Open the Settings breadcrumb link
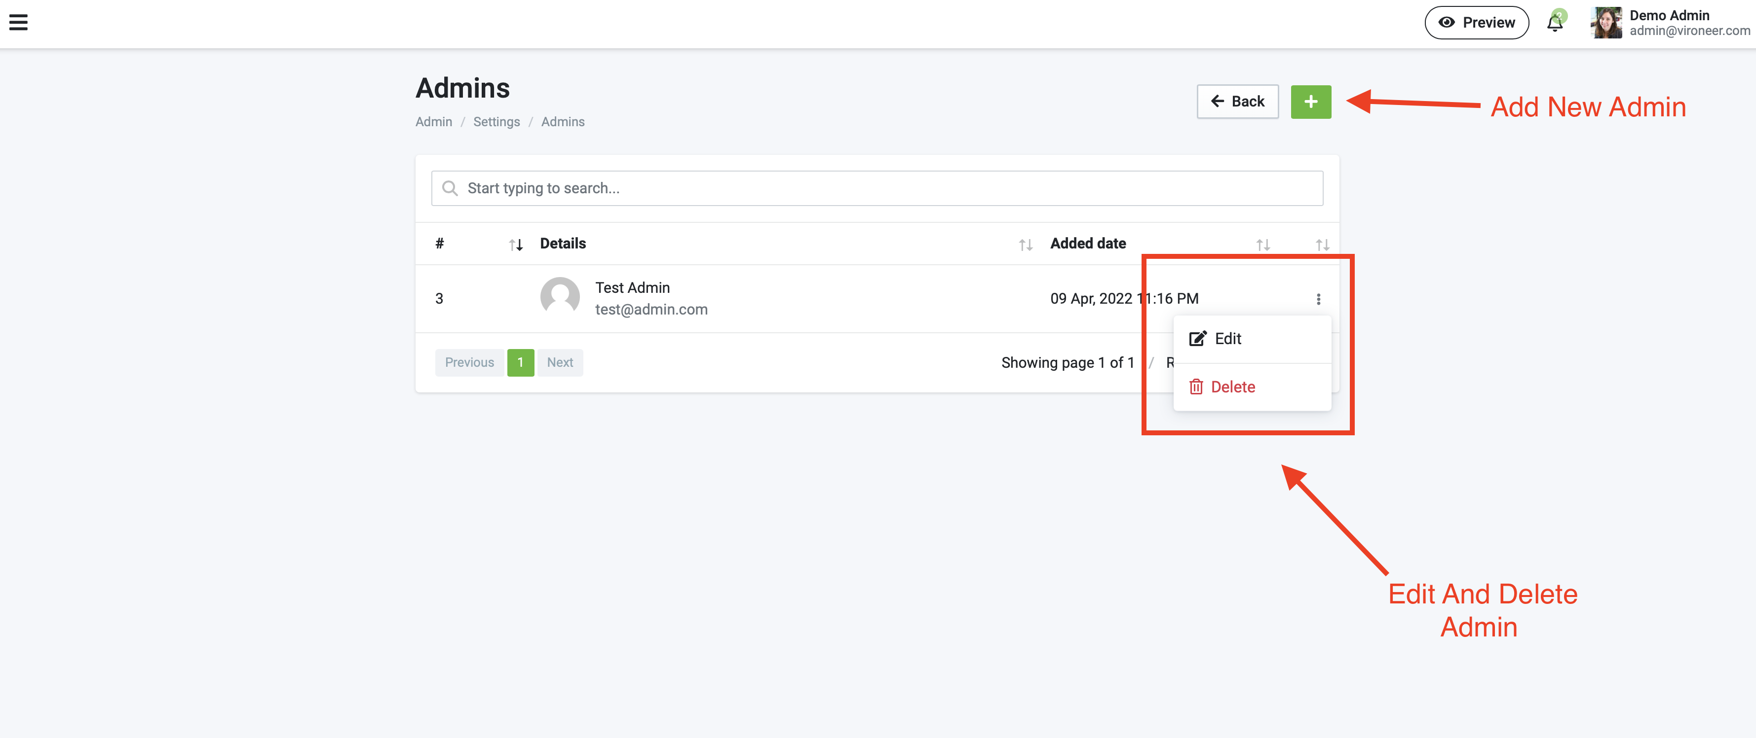The height and width of the screenshot is (738, 1756). pyautogui.click(x=496, y=122)
